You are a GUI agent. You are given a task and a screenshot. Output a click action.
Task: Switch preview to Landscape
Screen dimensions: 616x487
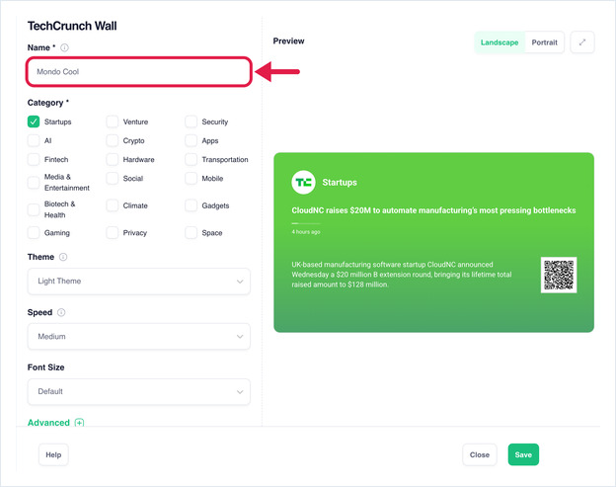pos(500,42)
